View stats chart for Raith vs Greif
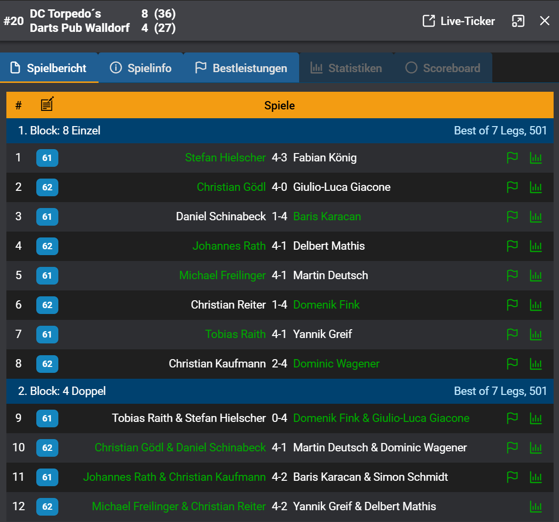 tap(536, 335)
